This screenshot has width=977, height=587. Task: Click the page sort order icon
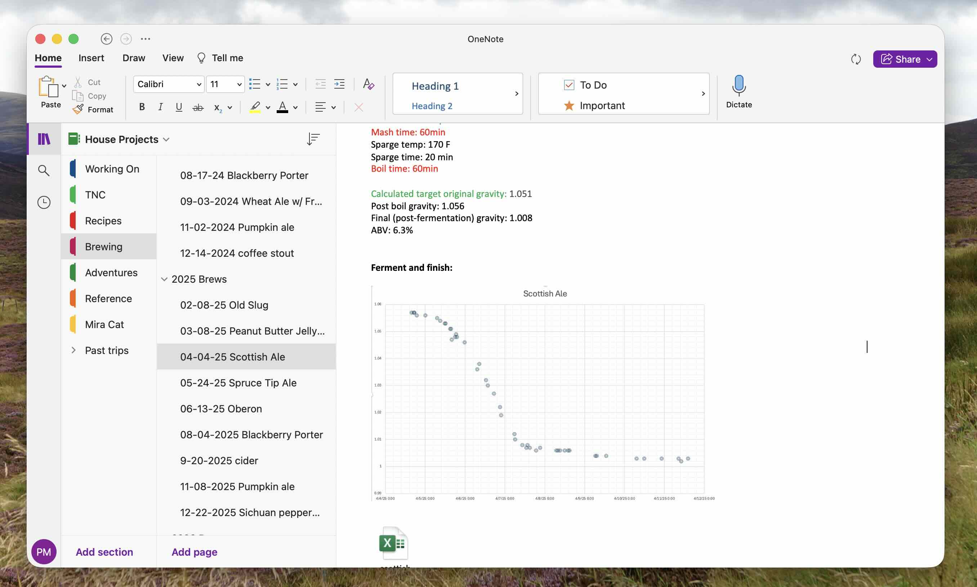pyautogui.click(x=313, y=139)
